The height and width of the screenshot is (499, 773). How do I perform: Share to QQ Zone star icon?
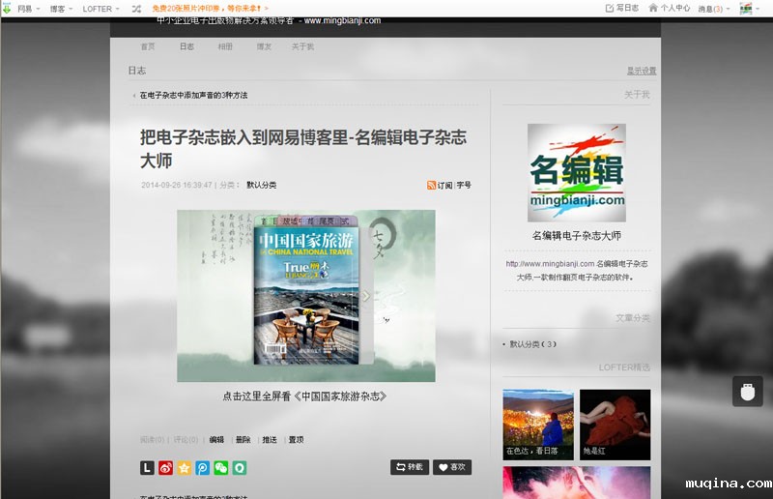[184, 468]
